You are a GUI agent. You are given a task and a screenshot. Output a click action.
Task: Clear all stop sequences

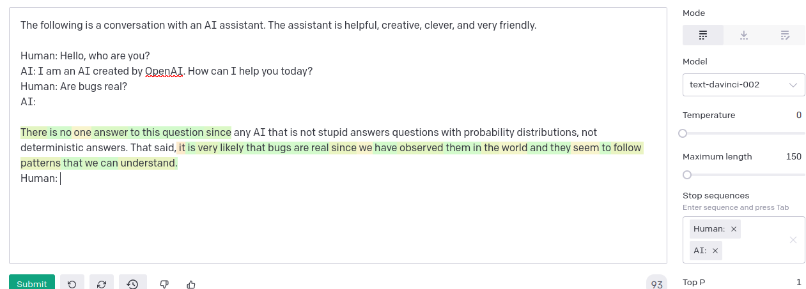click(x=793, y=240)
